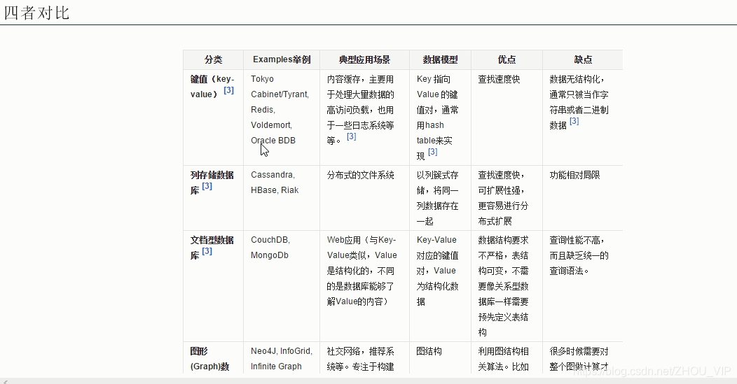This screenshot has width=737, height=384.
Task: Select the cell starting 社交网络,推荐系统等
Action: click(364, 357)
